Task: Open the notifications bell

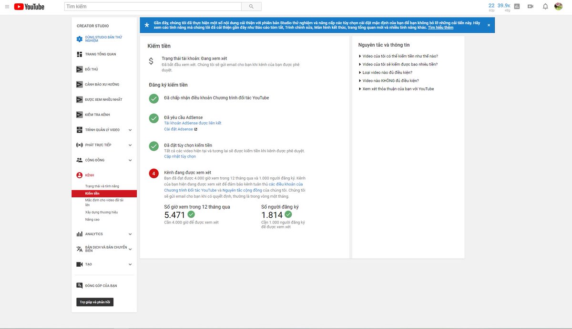Action: 545,7
